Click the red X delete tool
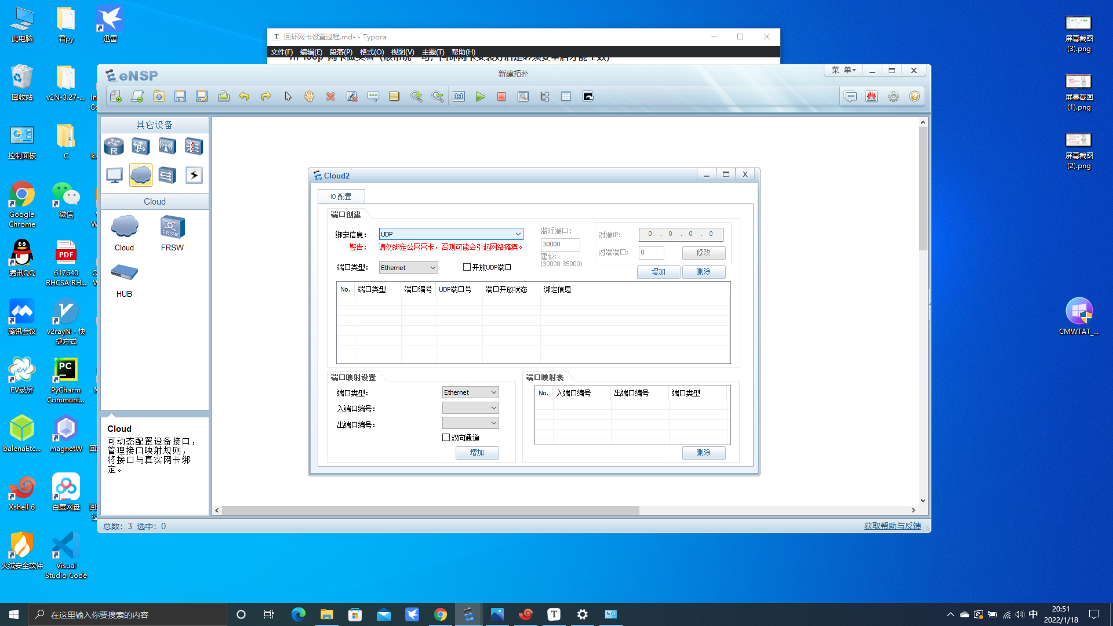Image resolution: width=1113 pixels, height=626 pixels. click(330, 97)
